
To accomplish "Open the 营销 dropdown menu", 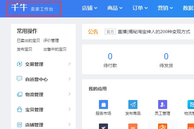I will [x=165, y=8].
